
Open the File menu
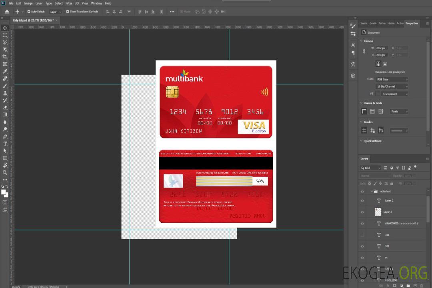pos(11,3)
